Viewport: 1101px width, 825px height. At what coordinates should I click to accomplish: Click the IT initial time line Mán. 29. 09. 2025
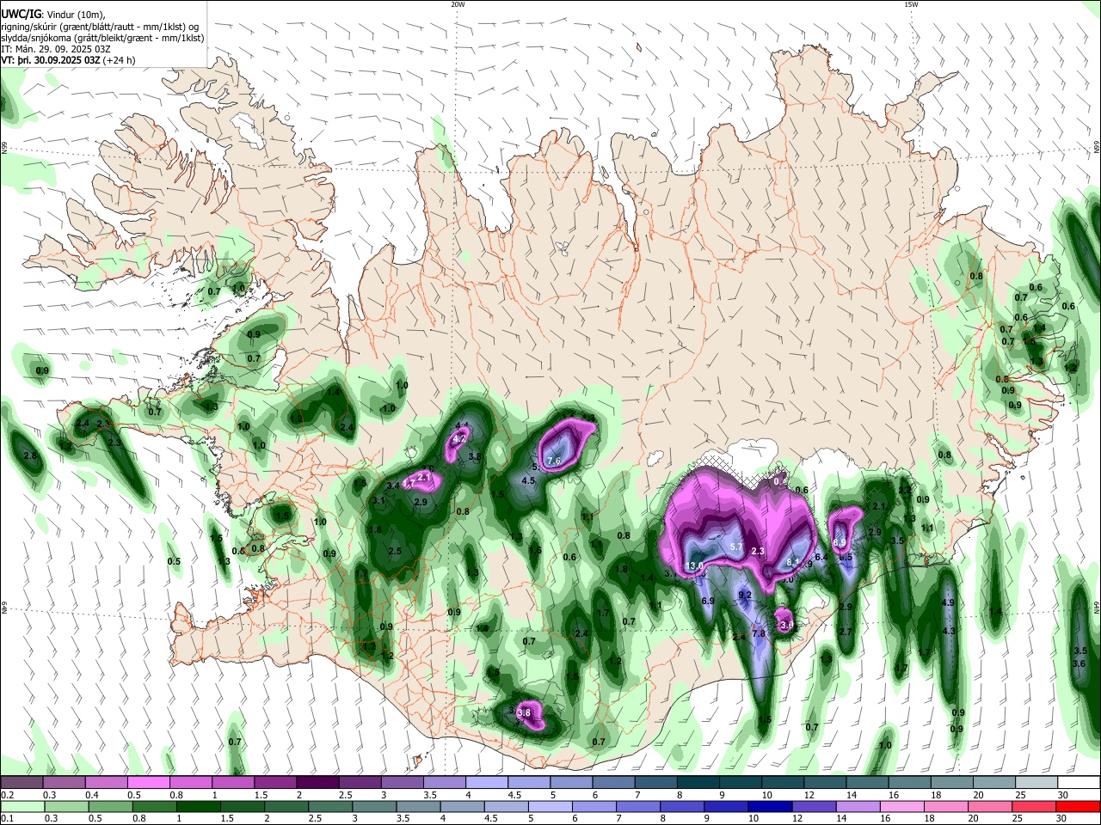click(55, 49)
